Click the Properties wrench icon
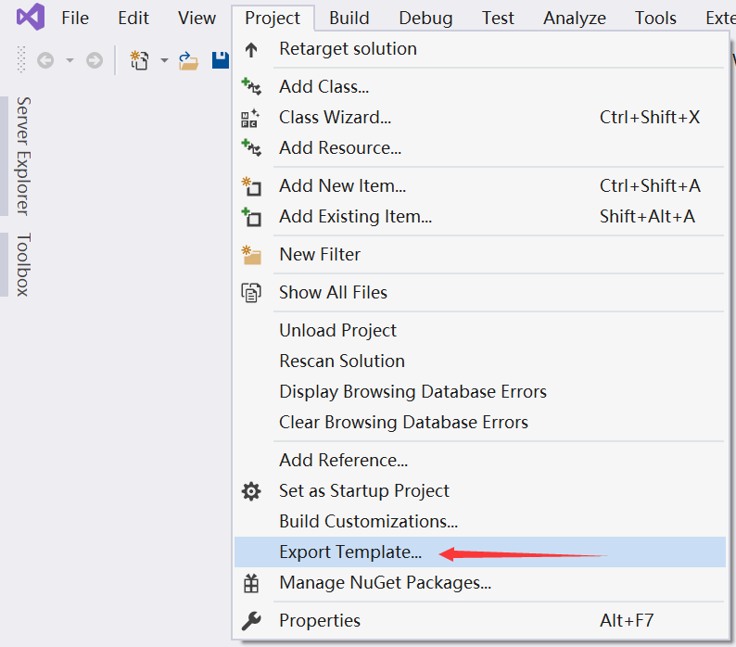 (x=251, y=621)
